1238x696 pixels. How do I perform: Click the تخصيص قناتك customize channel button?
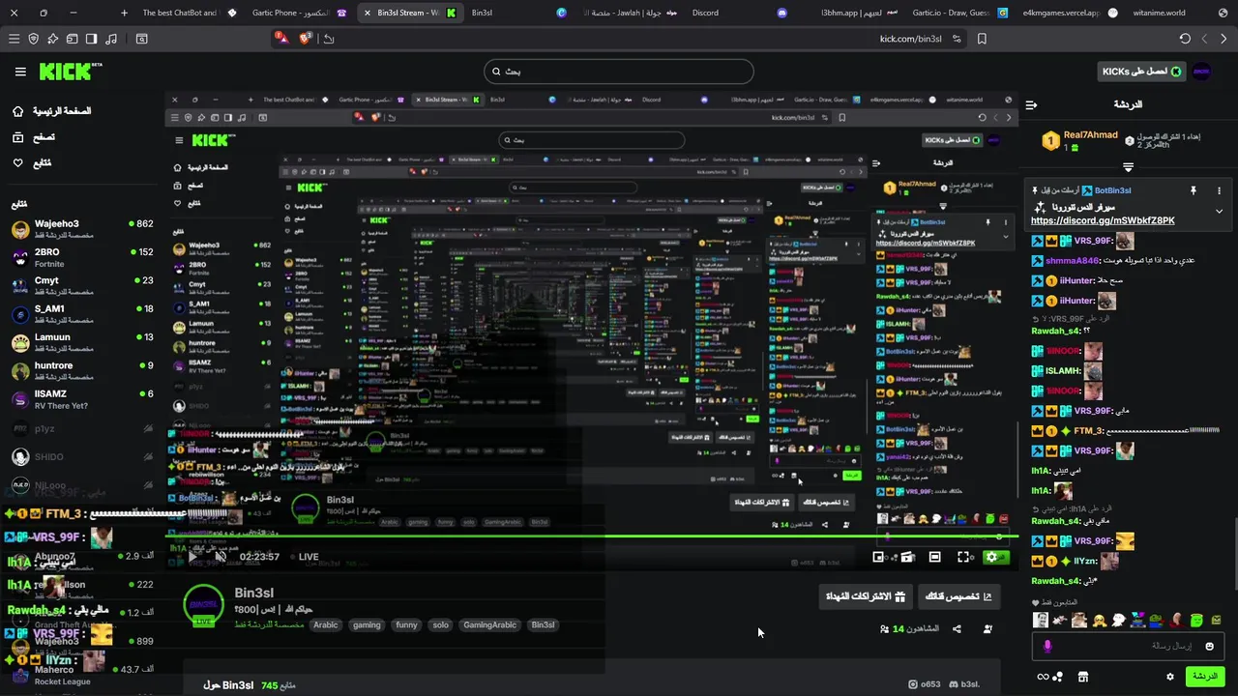958,596
